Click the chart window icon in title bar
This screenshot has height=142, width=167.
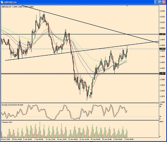pyautogui.click(x=2, y=2)
